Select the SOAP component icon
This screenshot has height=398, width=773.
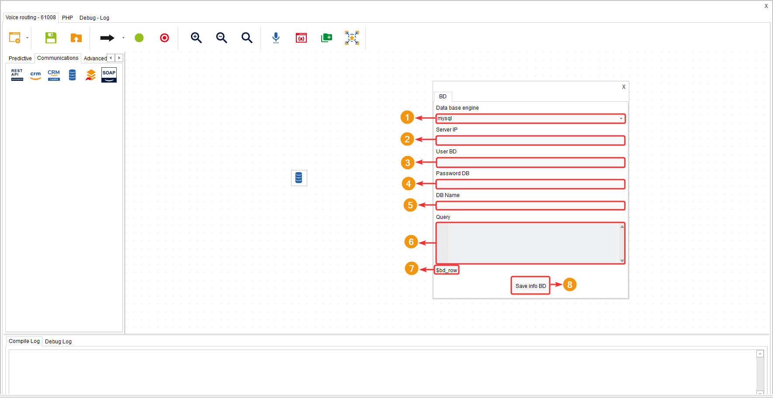tap(109, 75)
